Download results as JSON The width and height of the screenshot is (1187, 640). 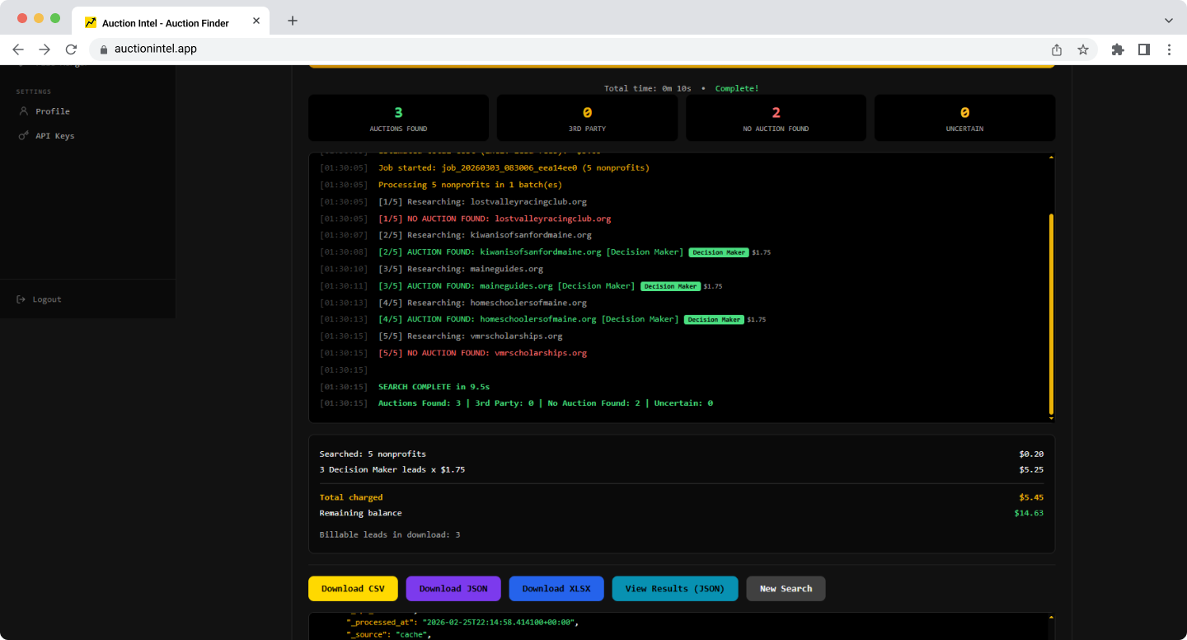point(453,589)
